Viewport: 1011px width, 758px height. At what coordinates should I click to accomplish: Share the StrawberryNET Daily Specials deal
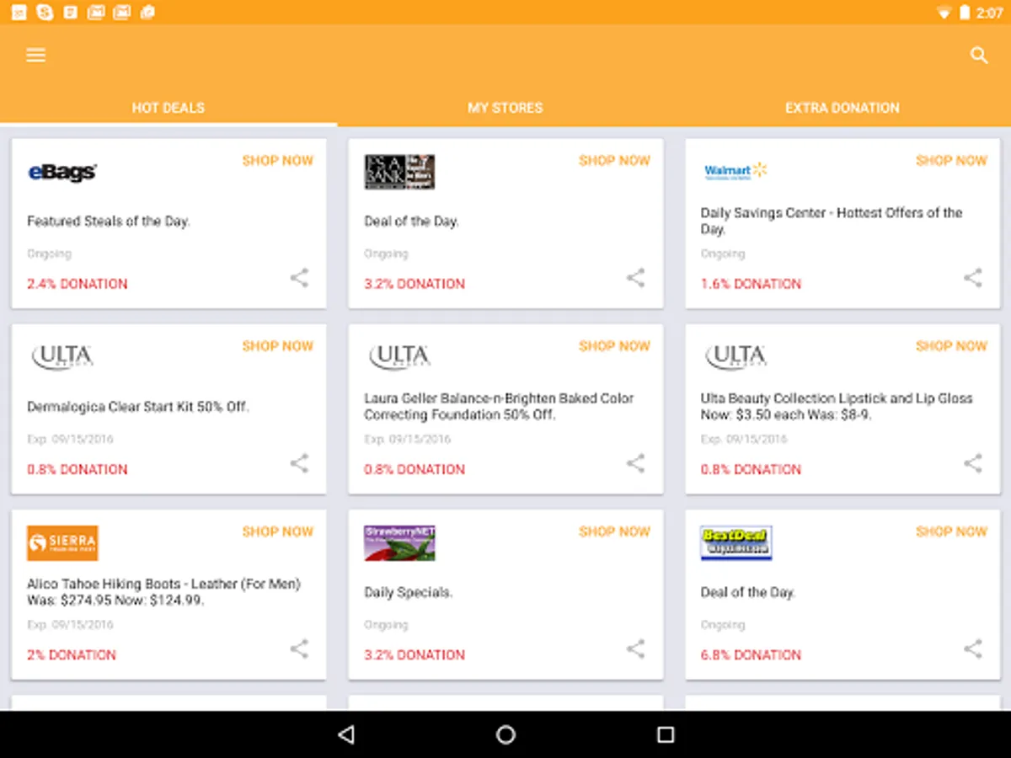pyautogui.click(x=636, y=649)
